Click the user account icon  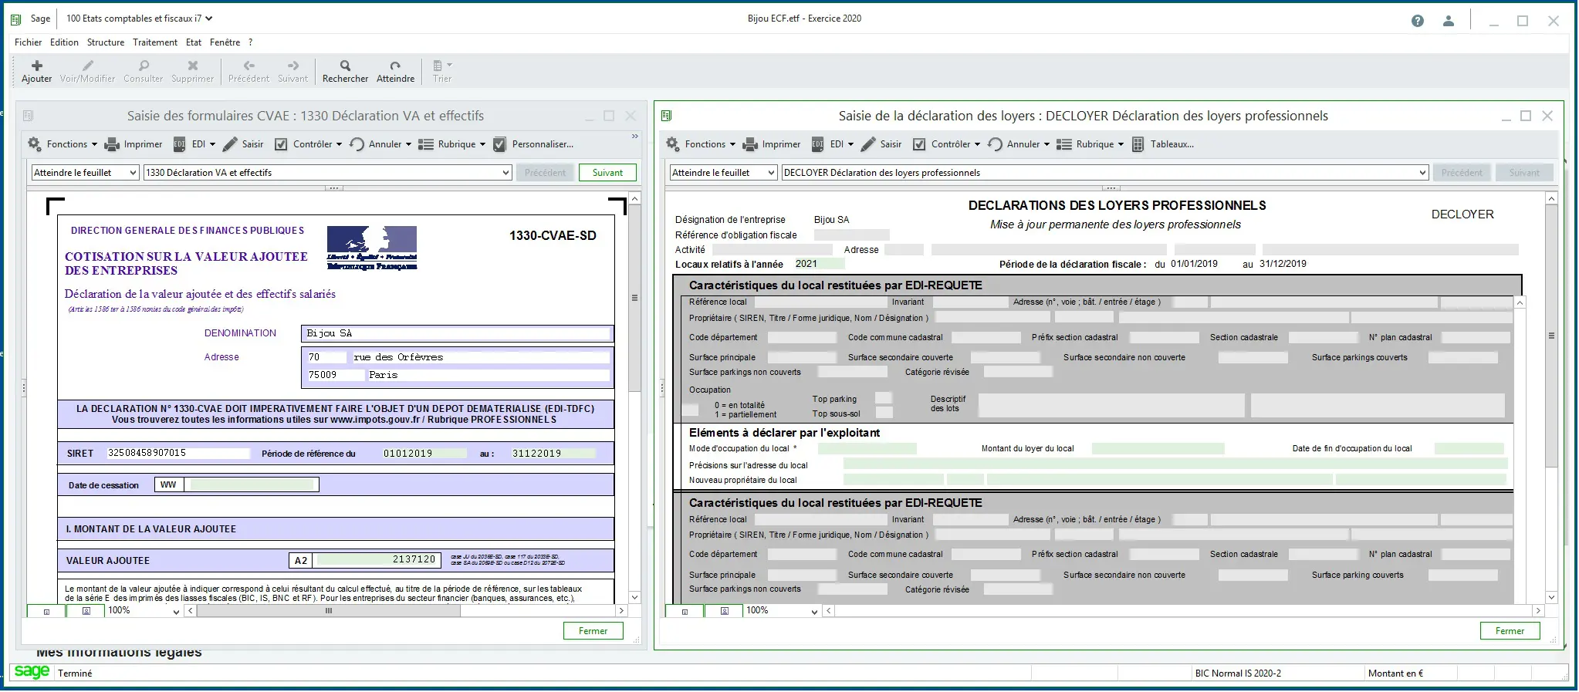coord(1448,21)
